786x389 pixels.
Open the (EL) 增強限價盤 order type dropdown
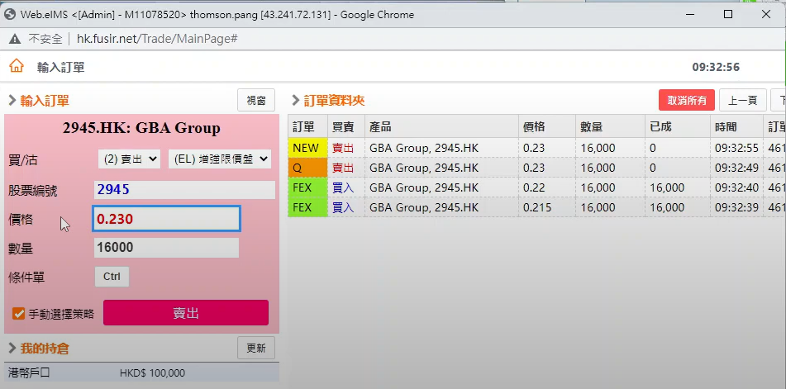tap(220, 159)
